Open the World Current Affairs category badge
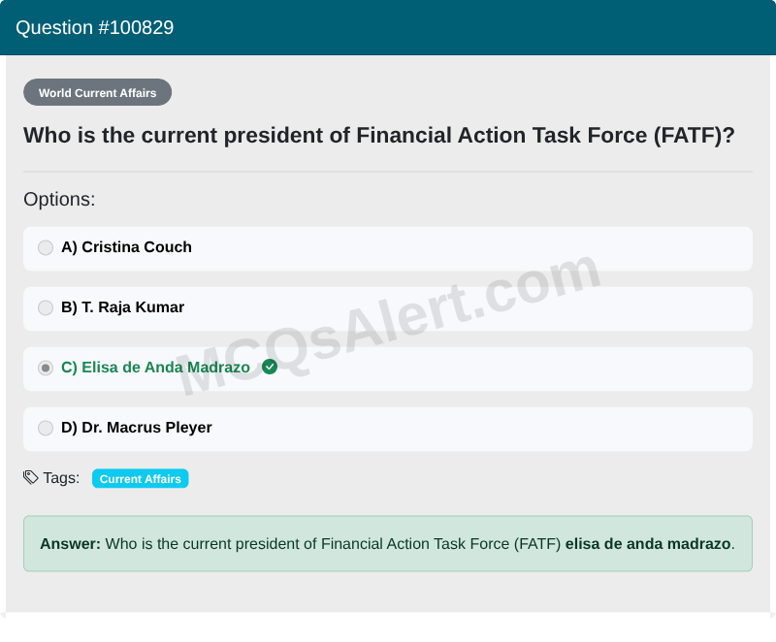The width and height of the screenshot is (776, 642). (x=97, y=93)
